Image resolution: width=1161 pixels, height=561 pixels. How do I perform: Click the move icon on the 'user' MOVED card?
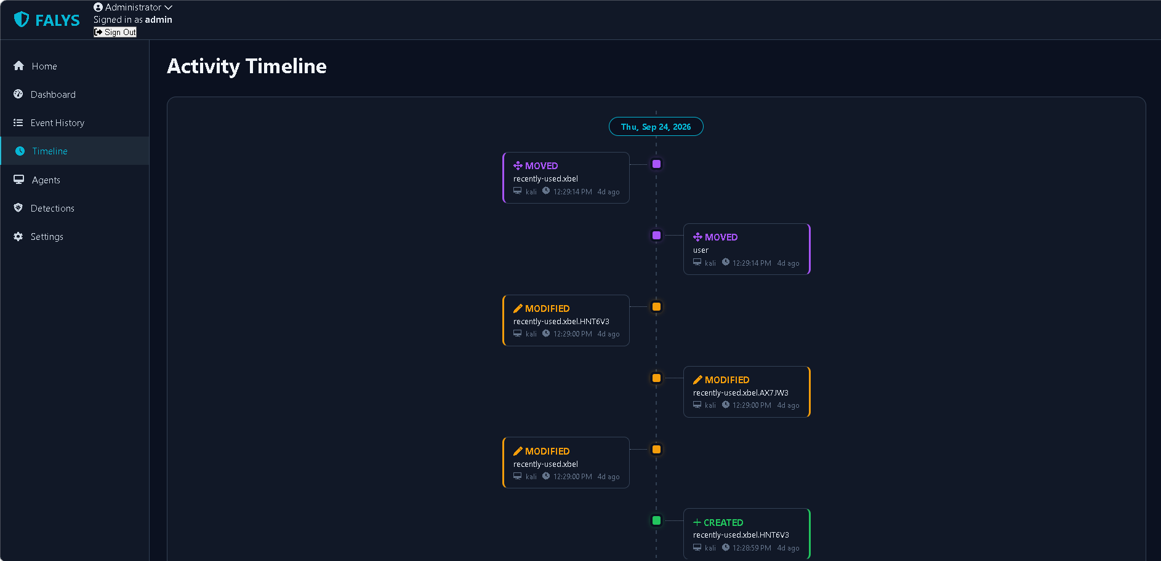pyautogui.click(x=697, y=237)
